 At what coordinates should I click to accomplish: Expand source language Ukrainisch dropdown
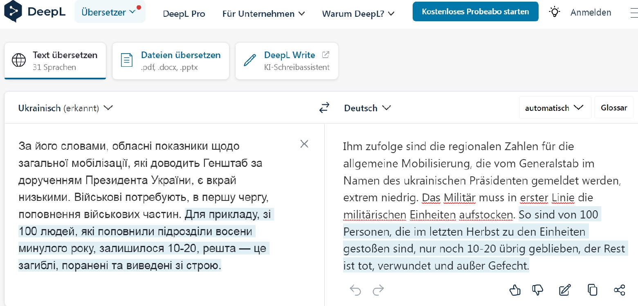pyautogui.click(x=65, y=108)
